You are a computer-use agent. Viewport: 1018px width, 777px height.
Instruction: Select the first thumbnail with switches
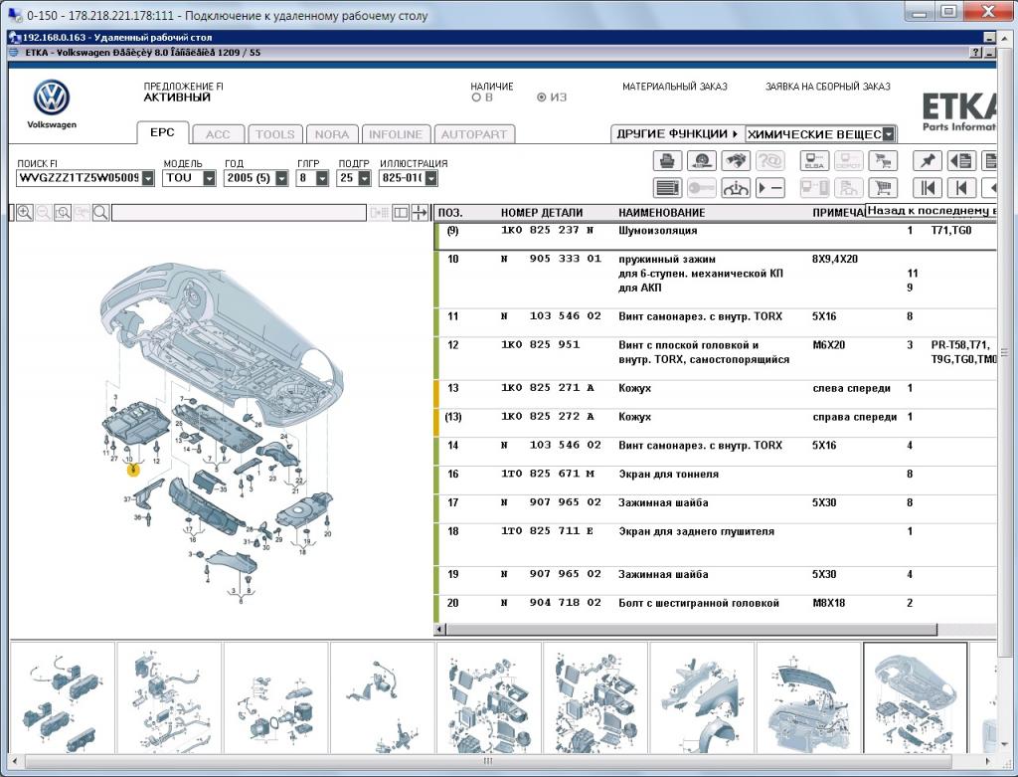click(x=63, y=697)
